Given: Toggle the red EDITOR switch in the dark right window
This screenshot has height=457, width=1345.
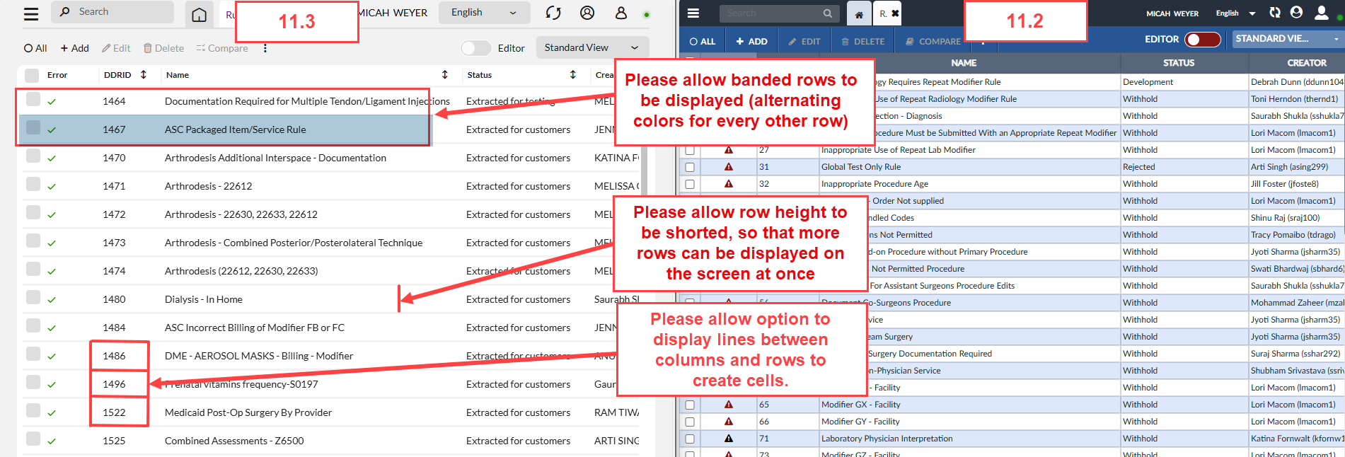Looking at the screenshot, I should [x=1203, y=40].
